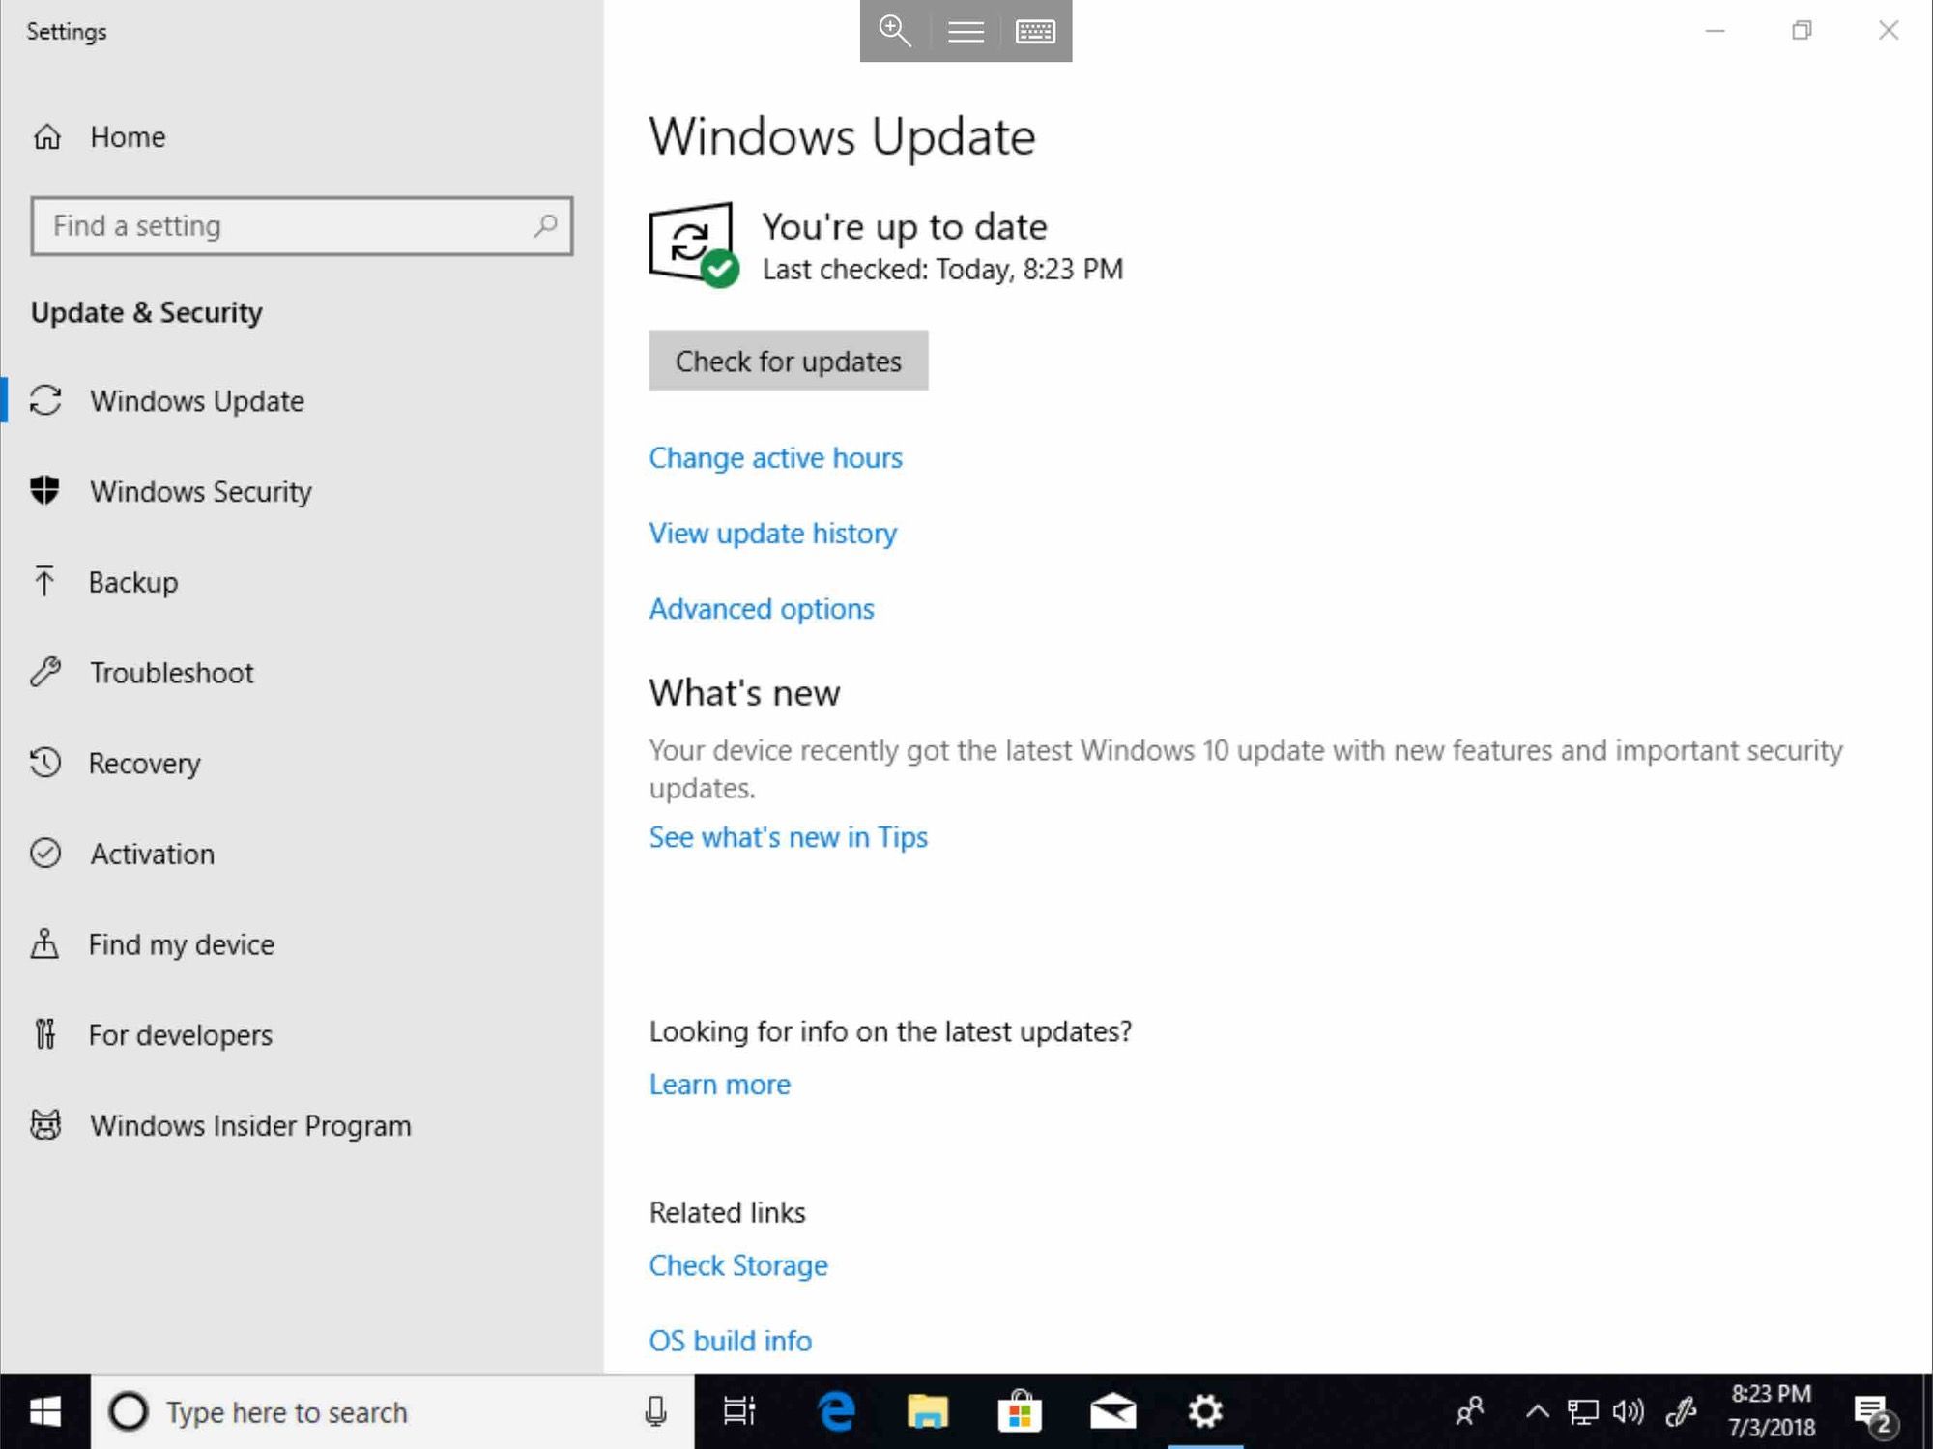Open the Windows Start menu
This screenshot has width=1933, height=1449.
[x=45, y=1412]
